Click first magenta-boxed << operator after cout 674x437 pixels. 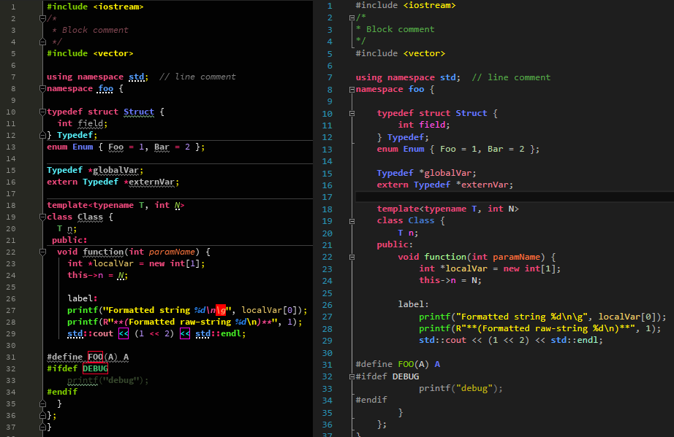pos(124,333)
